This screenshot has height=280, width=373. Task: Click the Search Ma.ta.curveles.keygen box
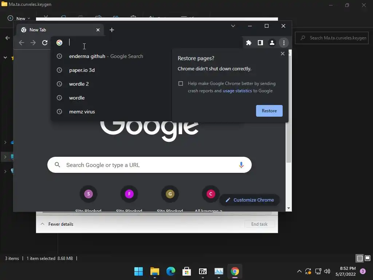click(x=332, y=38)
